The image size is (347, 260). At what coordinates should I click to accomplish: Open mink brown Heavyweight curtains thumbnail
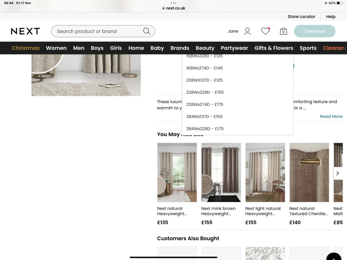221,172
